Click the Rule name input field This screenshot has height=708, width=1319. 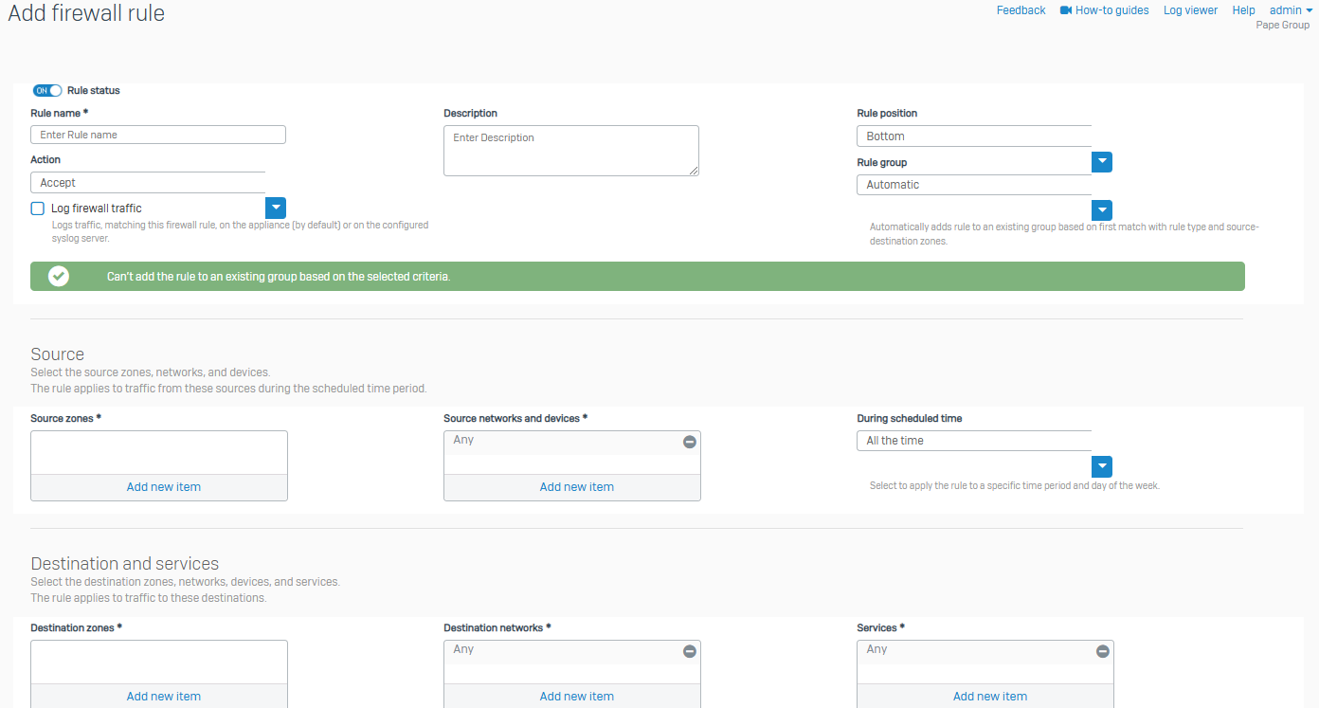coord(158,135)
